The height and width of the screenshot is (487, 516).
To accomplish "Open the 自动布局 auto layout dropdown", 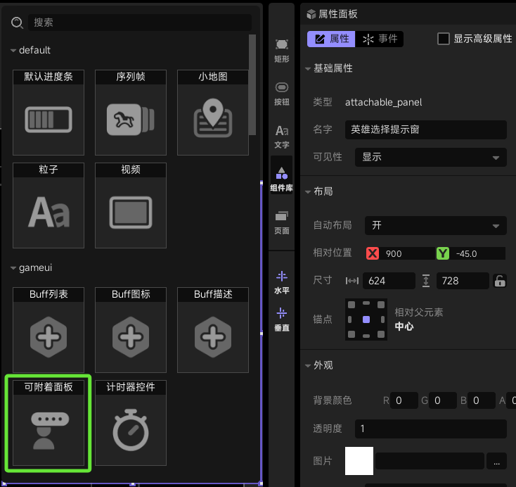I will (x=435, y=225).
